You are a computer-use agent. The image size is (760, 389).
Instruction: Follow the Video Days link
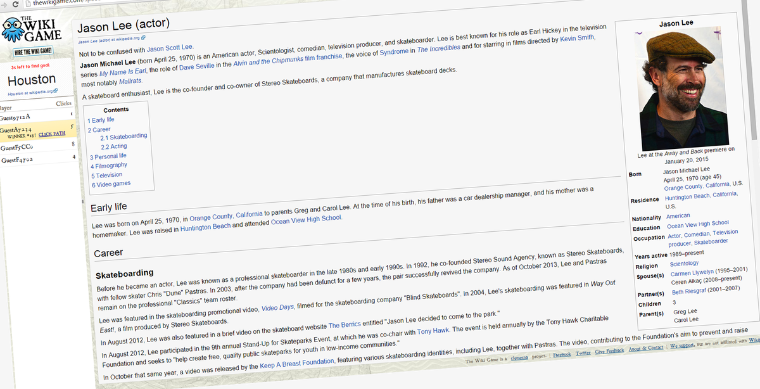point(277,307)
